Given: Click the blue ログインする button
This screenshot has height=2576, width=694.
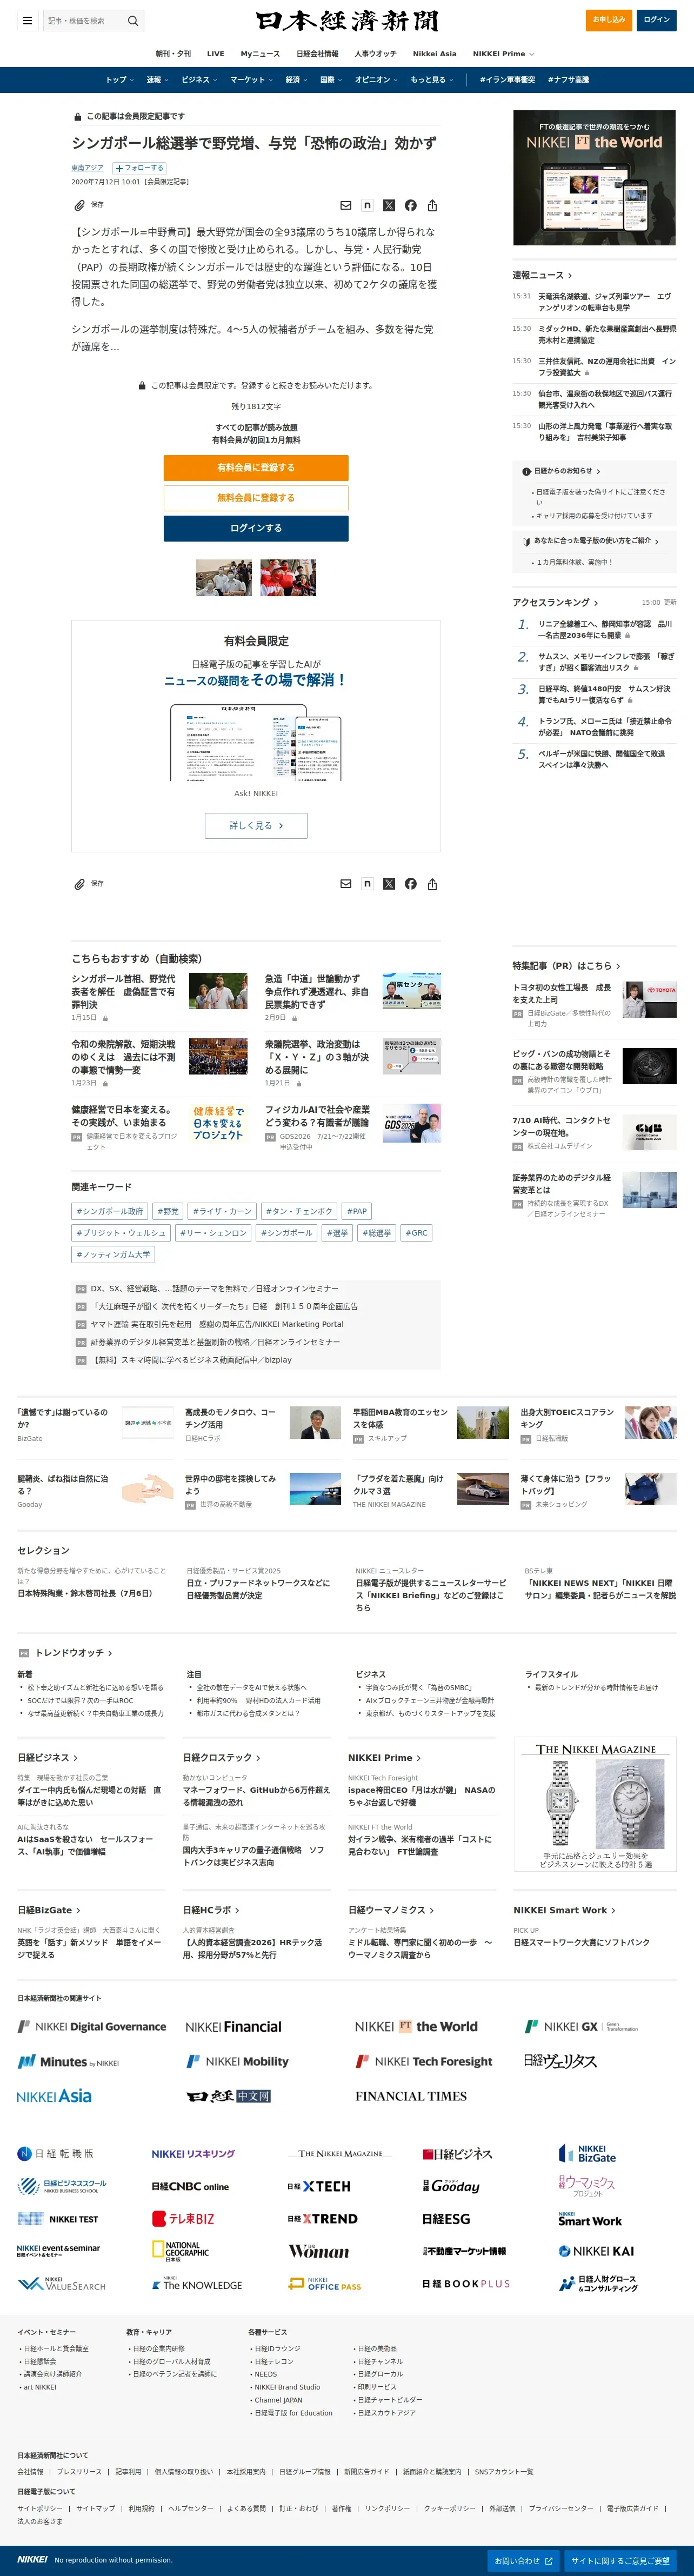Looking at the screenshot, I should [256, 528].
